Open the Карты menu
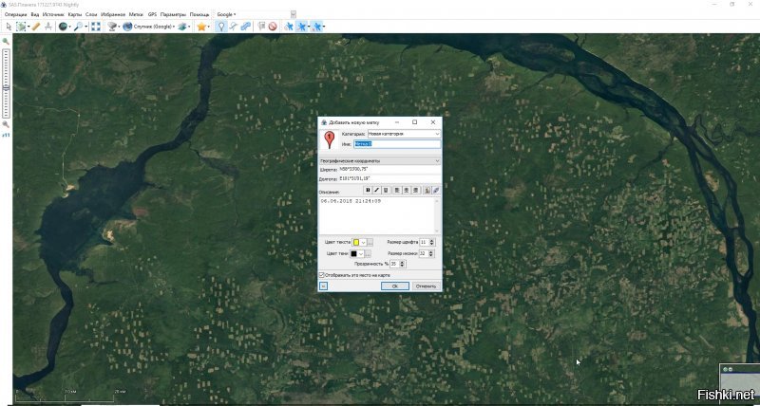 (x=75, y=14)
